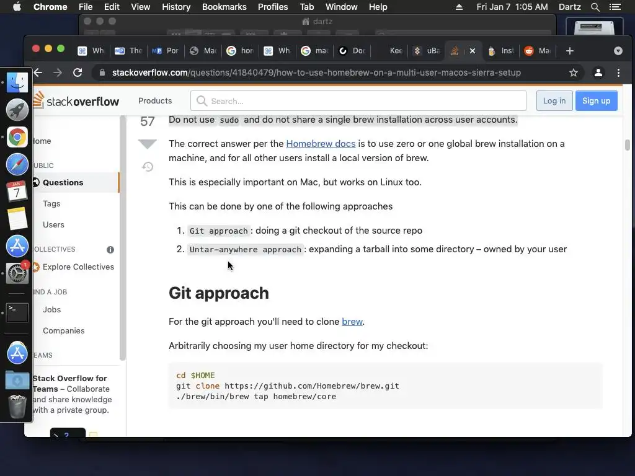The width and height of the screenshot is (635, 476).
Task: Open the Homebrew docs link
Action: 321,144
